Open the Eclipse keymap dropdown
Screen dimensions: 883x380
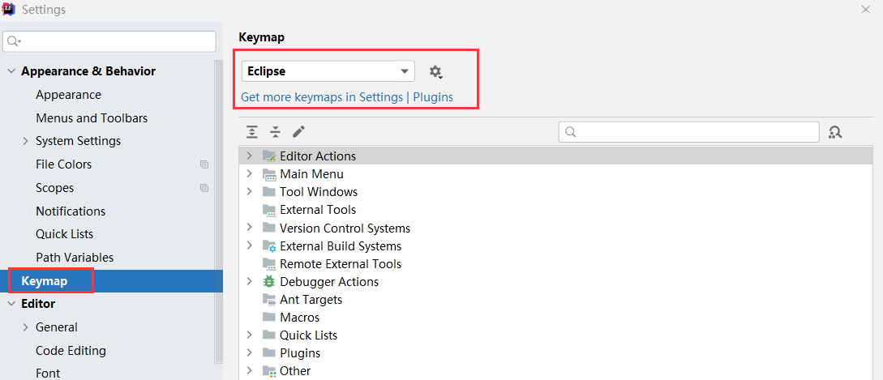tap(328, 71)
